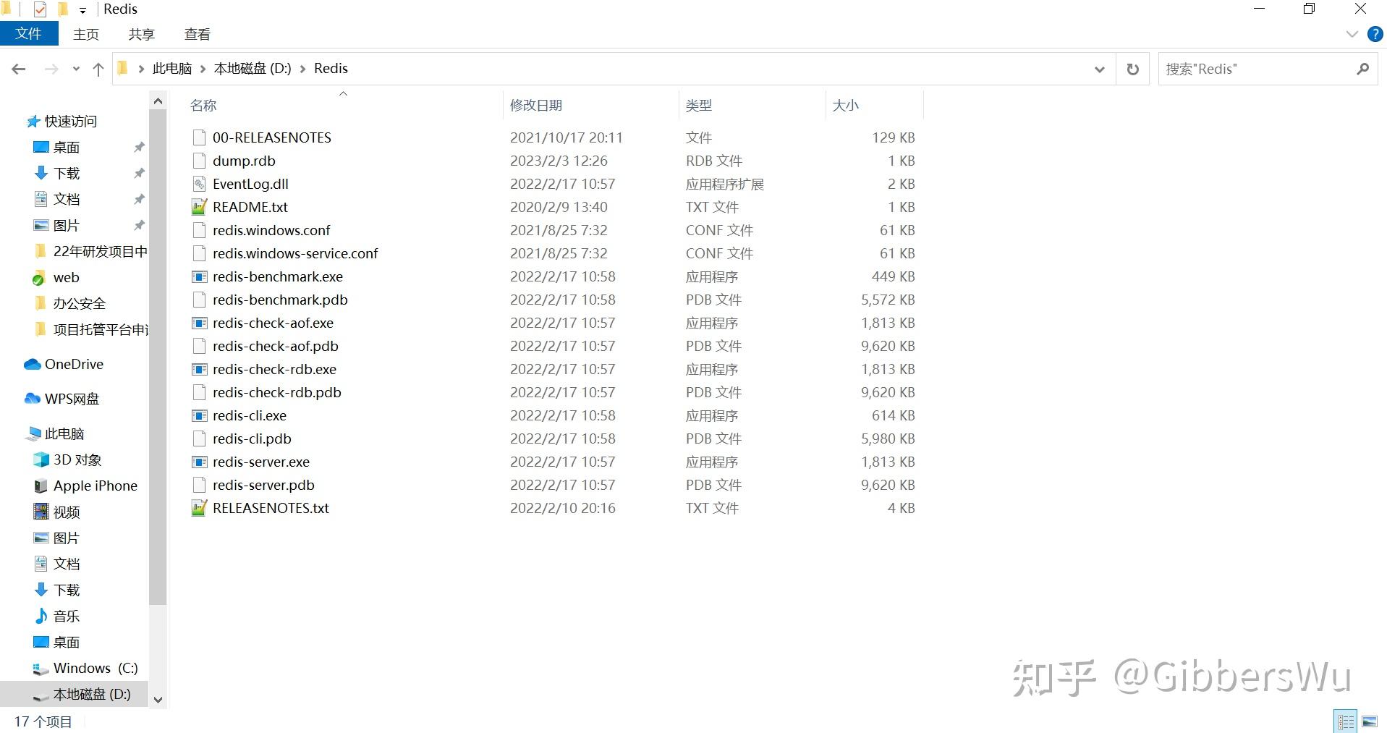1387x733 pixels.
Task: Unpin 图片 from Quick Access
Action: click(x=138, y=225)
